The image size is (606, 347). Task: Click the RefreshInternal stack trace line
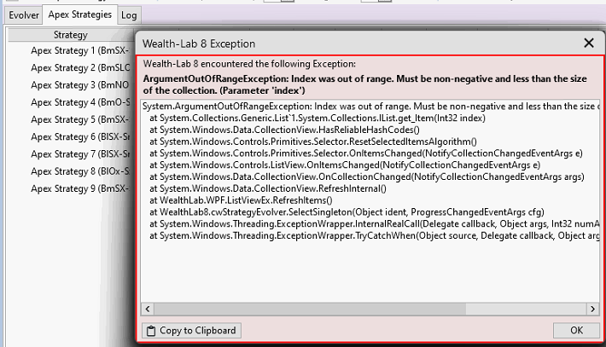coord(268,188)
